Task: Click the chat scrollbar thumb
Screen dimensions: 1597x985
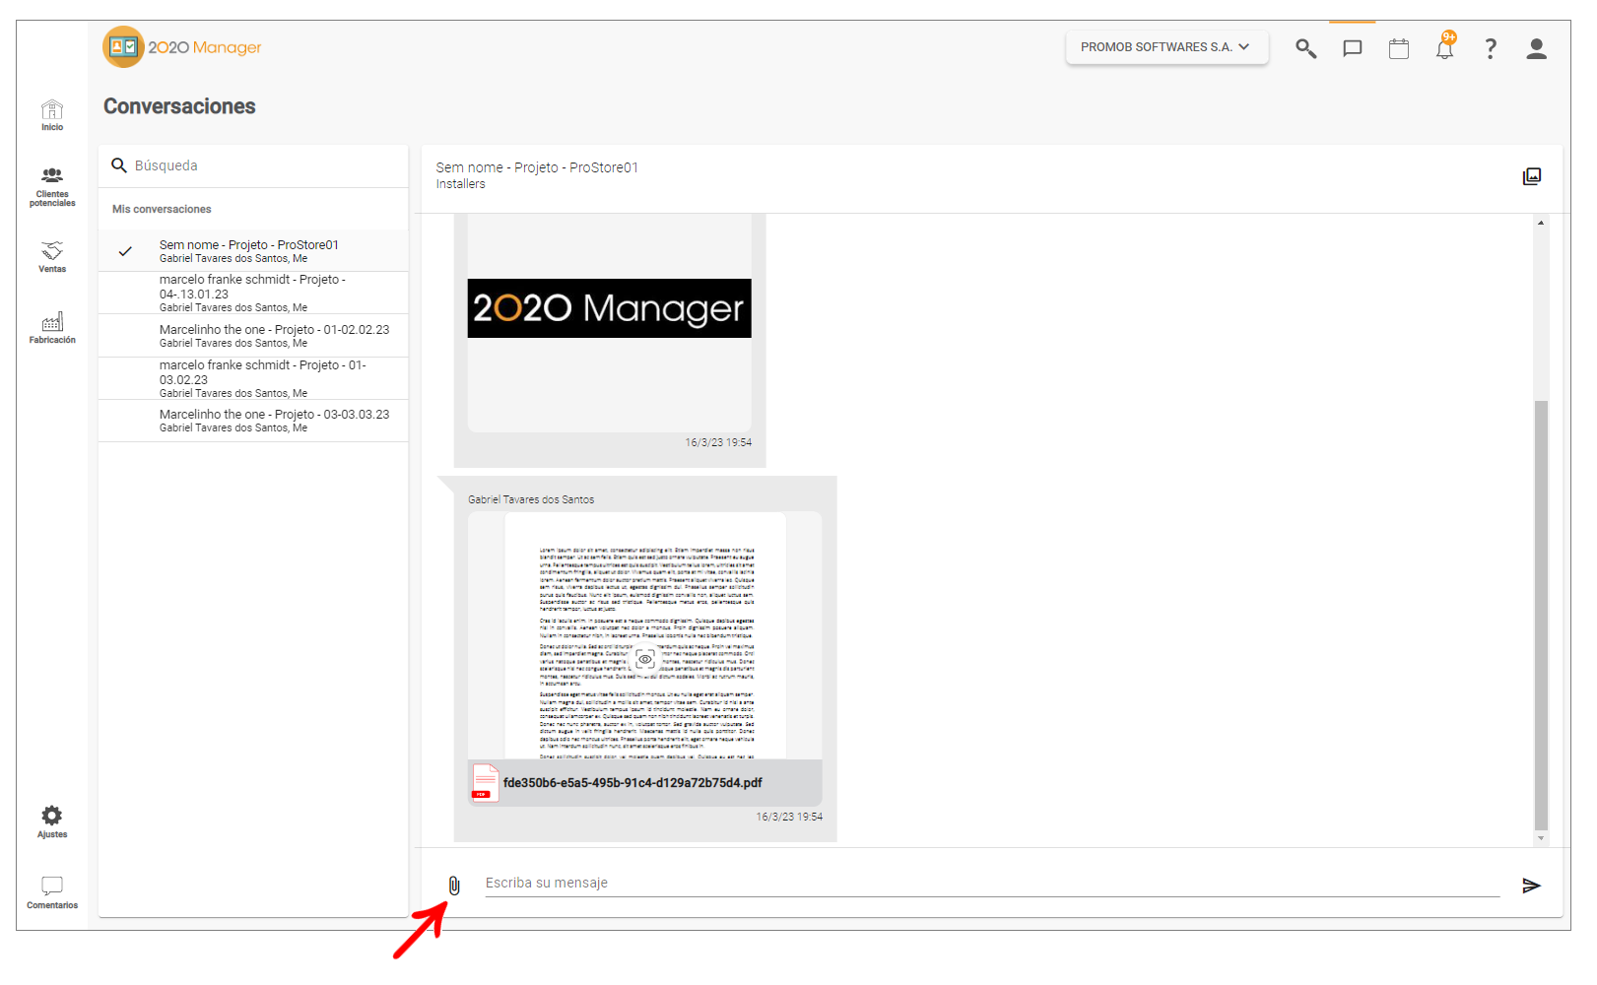Action: click(x=1541, y=616)
